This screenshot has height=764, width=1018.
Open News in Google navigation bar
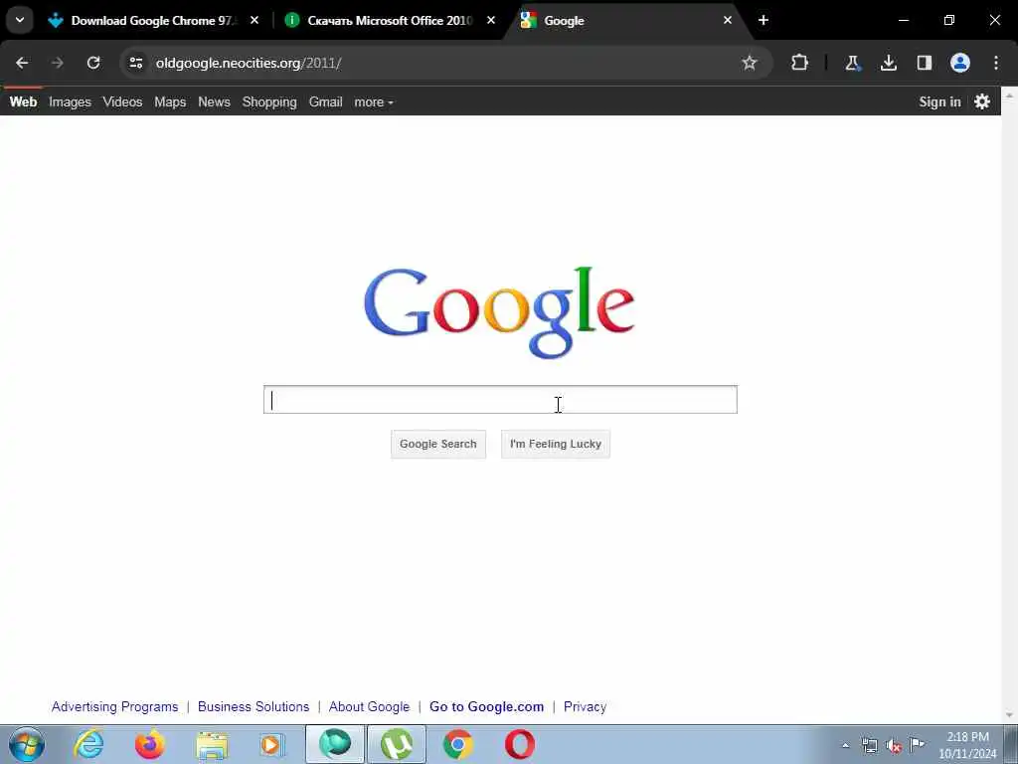pyautogui.click(x=215, y=102)
